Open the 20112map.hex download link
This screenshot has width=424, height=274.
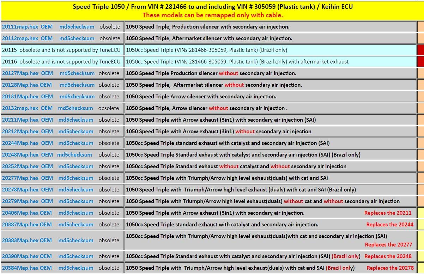pos(20,38)
